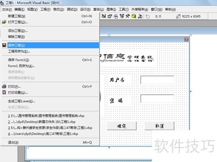Screen dimensions: 217x162
Task: Show the Form Layout Window icon
Action: 116,16
